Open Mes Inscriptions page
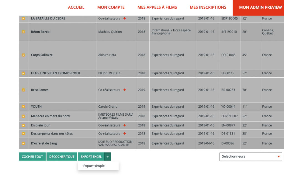 coord(208,7)
